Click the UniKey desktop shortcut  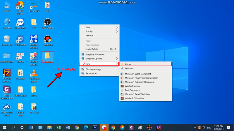[20, 57]
